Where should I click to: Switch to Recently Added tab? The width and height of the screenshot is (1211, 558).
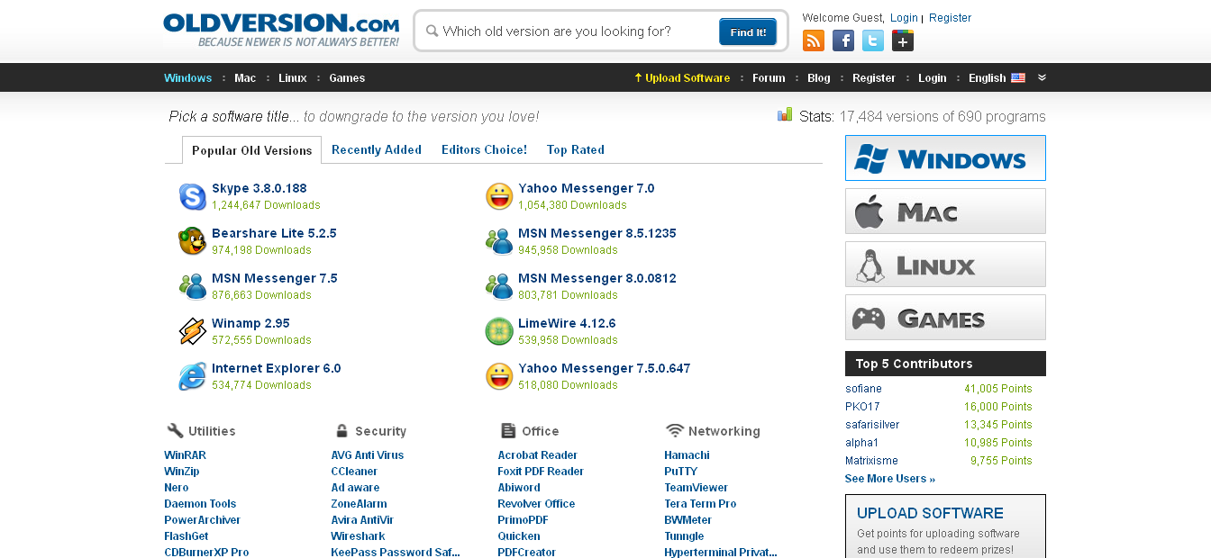click(x=377, y=150)
